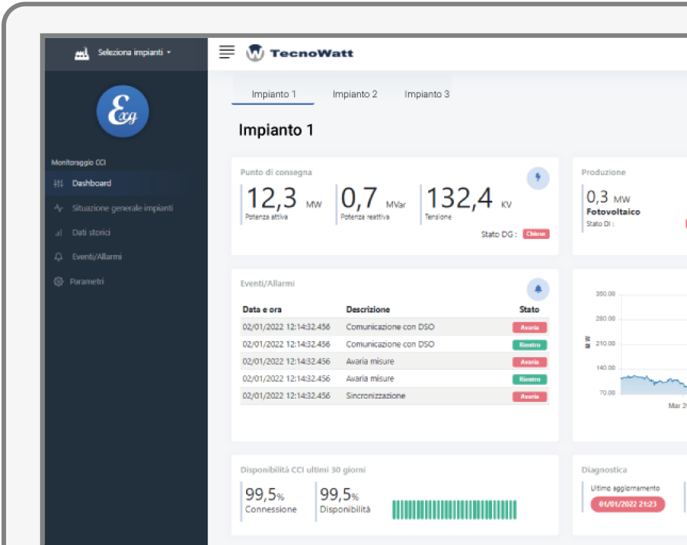Click the red Chiuso status badge
Image resolution: width=687 pixels, height=545 pixels.
coord(536,234)
